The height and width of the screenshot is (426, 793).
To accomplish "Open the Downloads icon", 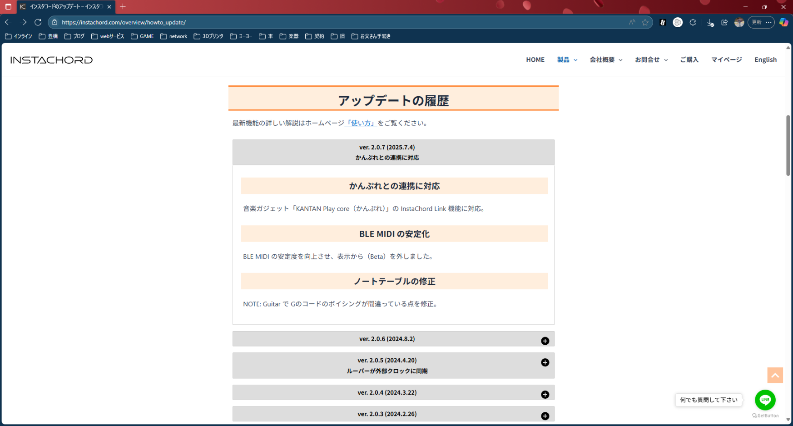I will pyautogui.click(x=710, y=22).
